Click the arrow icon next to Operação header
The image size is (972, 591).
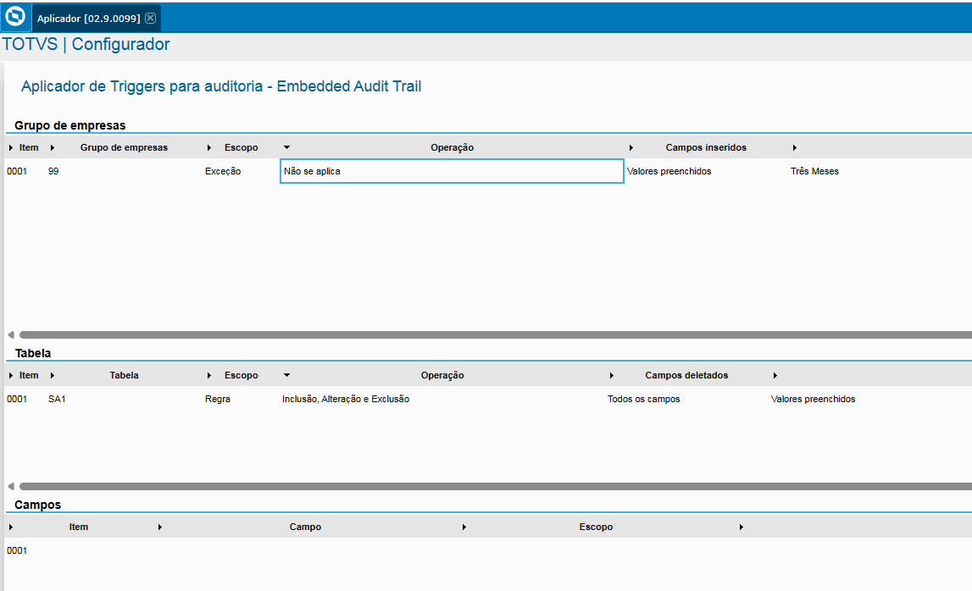pos(631,146)
